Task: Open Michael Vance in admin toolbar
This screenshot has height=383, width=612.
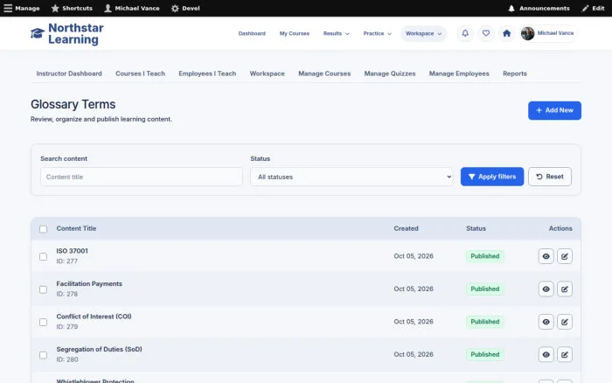Action: coord(132,8)
